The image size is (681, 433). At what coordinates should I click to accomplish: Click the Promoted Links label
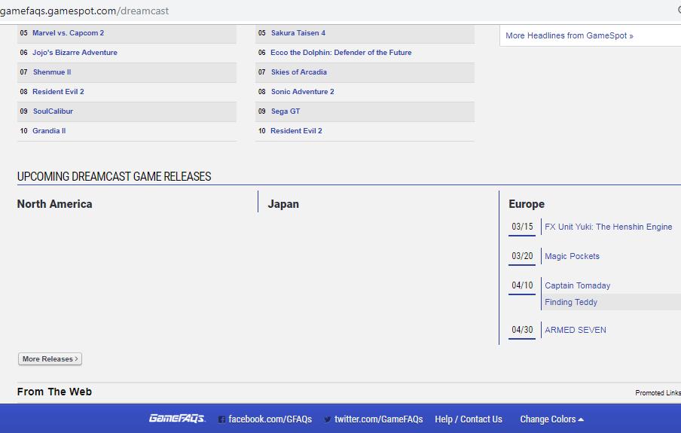(x=658, y=392)
